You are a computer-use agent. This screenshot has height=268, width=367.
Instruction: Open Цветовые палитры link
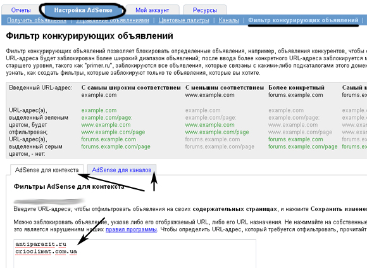(x=183, y=20)
